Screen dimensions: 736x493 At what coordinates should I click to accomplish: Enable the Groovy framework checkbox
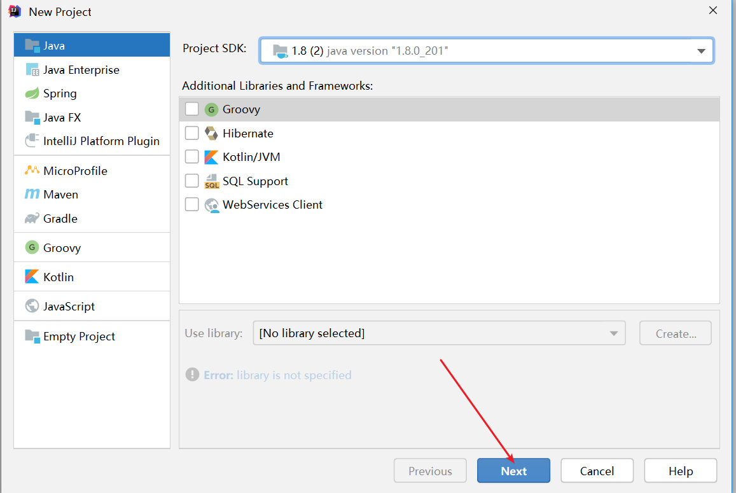pyautogui.click(x=191, y=109)
